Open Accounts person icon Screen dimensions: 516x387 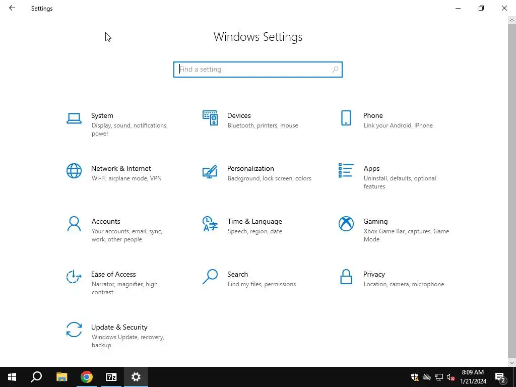74,224
